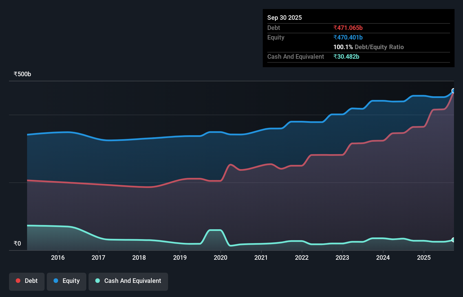
Task: Click the debt line peak in 2020
Action: coord(231,164)
